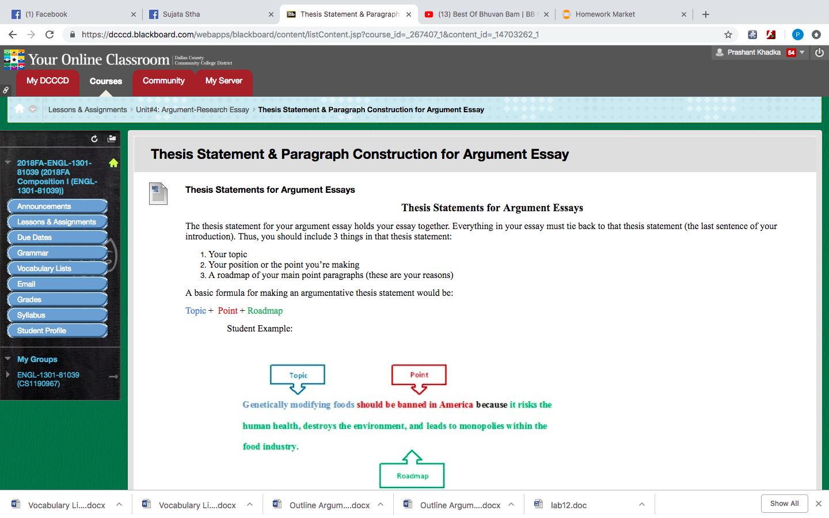
Task: Open Vocabulary Lists in course menu
Action: [58, 268]
